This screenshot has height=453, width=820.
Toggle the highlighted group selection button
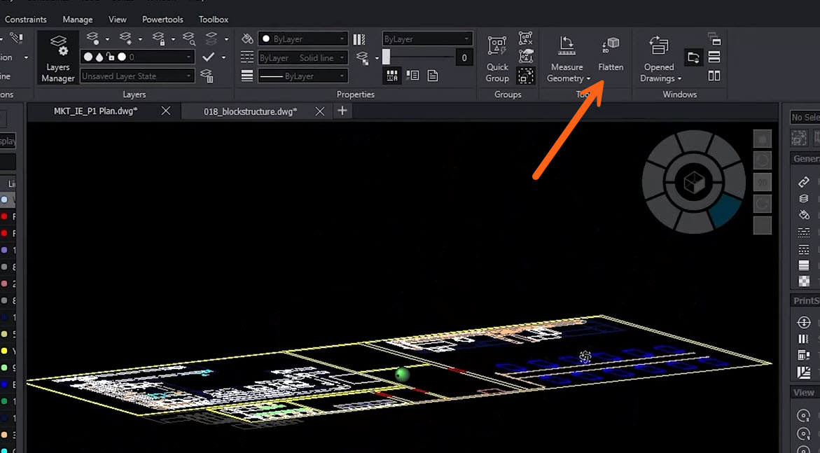[x=525, y=76]
